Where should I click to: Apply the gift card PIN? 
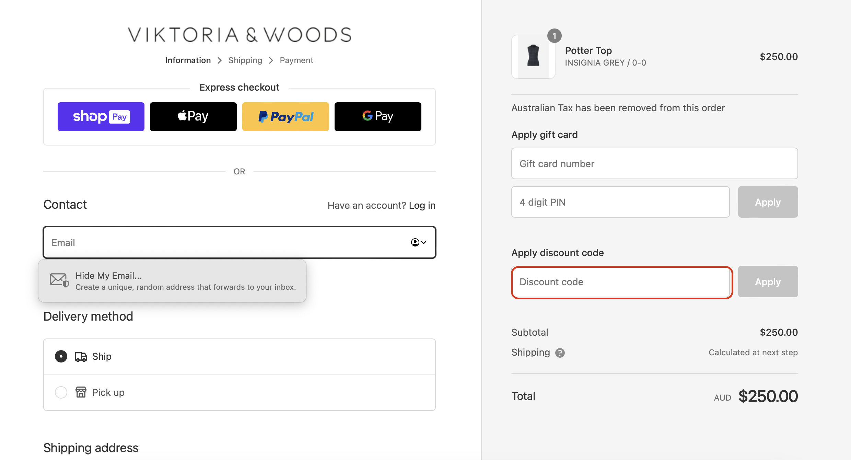coord(768,202)
